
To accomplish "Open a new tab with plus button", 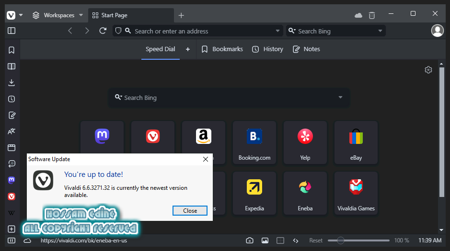I will coord(181,15).
